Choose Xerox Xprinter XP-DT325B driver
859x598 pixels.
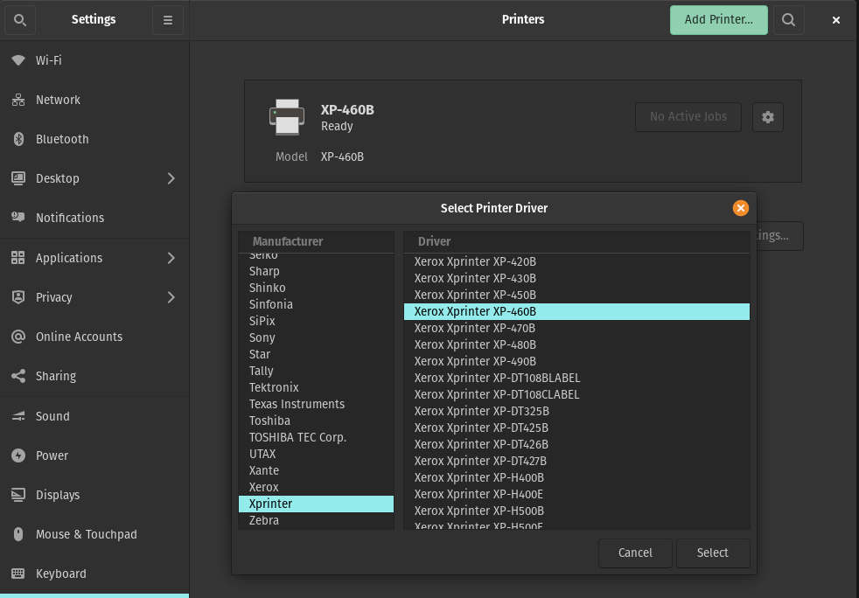click(x=576, y=411)
